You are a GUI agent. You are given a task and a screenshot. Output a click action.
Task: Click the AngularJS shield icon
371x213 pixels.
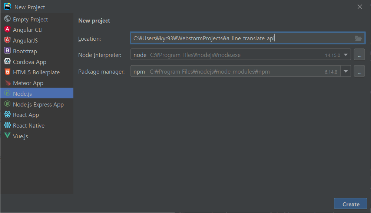tap(7, 40)
